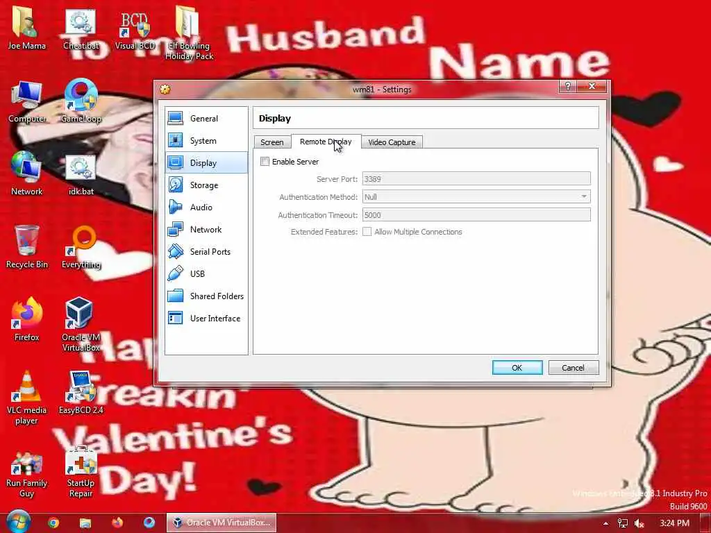Select the Computer desktop icon
The width and height of the screenshot is (711, 533).
coord(26,101)
